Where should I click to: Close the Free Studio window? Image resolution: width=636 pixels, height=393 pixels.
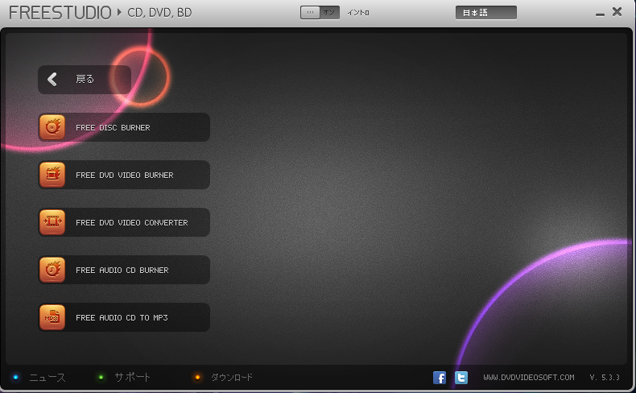[617, 12]
